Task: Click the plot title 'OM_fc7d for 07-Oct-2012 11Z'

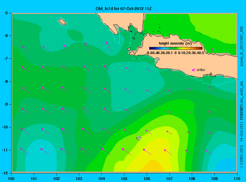Action: (124, 8)
